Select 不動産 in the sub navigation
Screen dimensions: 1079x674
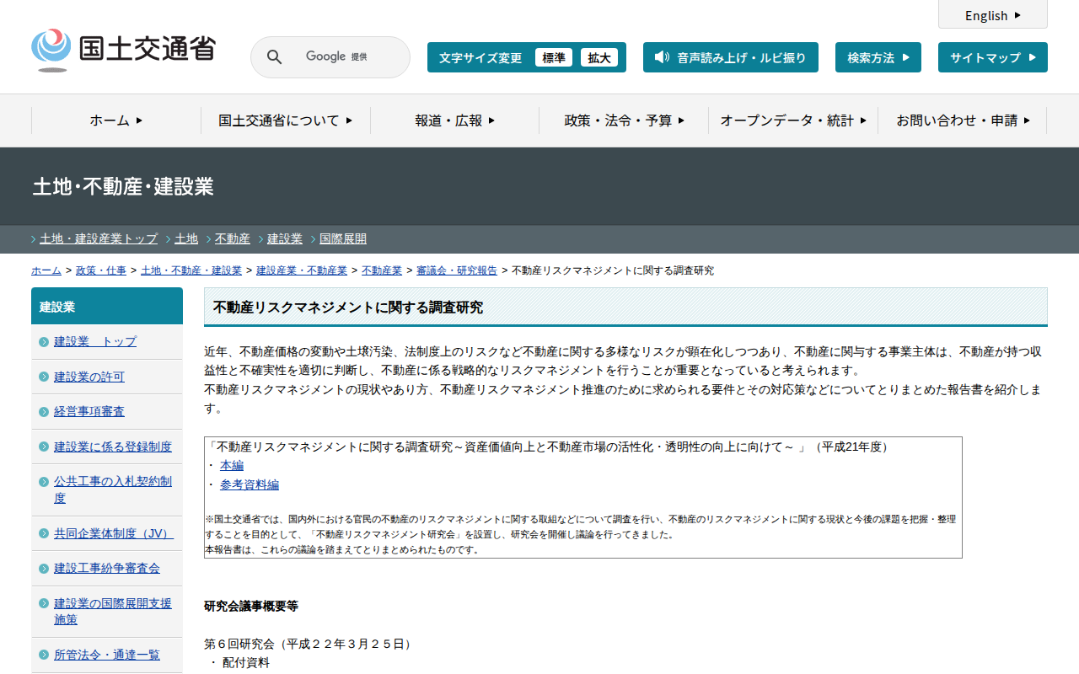(233, 238)
